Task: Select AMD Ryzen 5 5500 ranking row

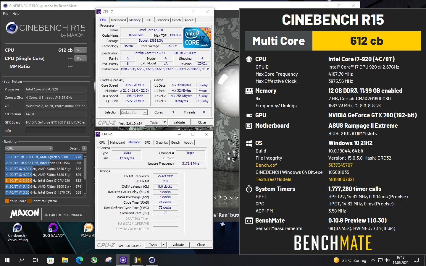Action: click(44, 157)
